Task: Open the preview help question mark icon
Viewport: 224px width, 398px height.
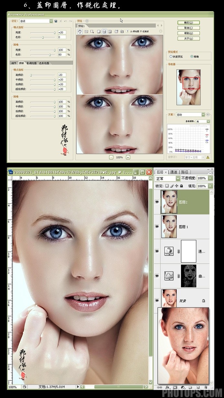Action: [x=127, y=32]
